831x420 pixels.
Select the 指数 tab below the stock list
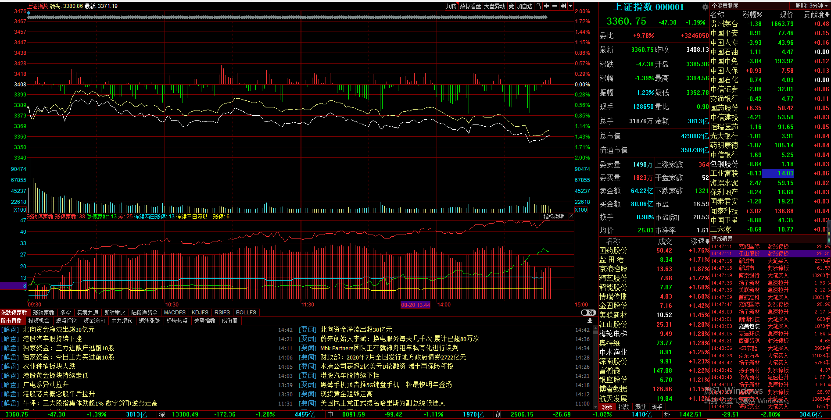point(623,407)
